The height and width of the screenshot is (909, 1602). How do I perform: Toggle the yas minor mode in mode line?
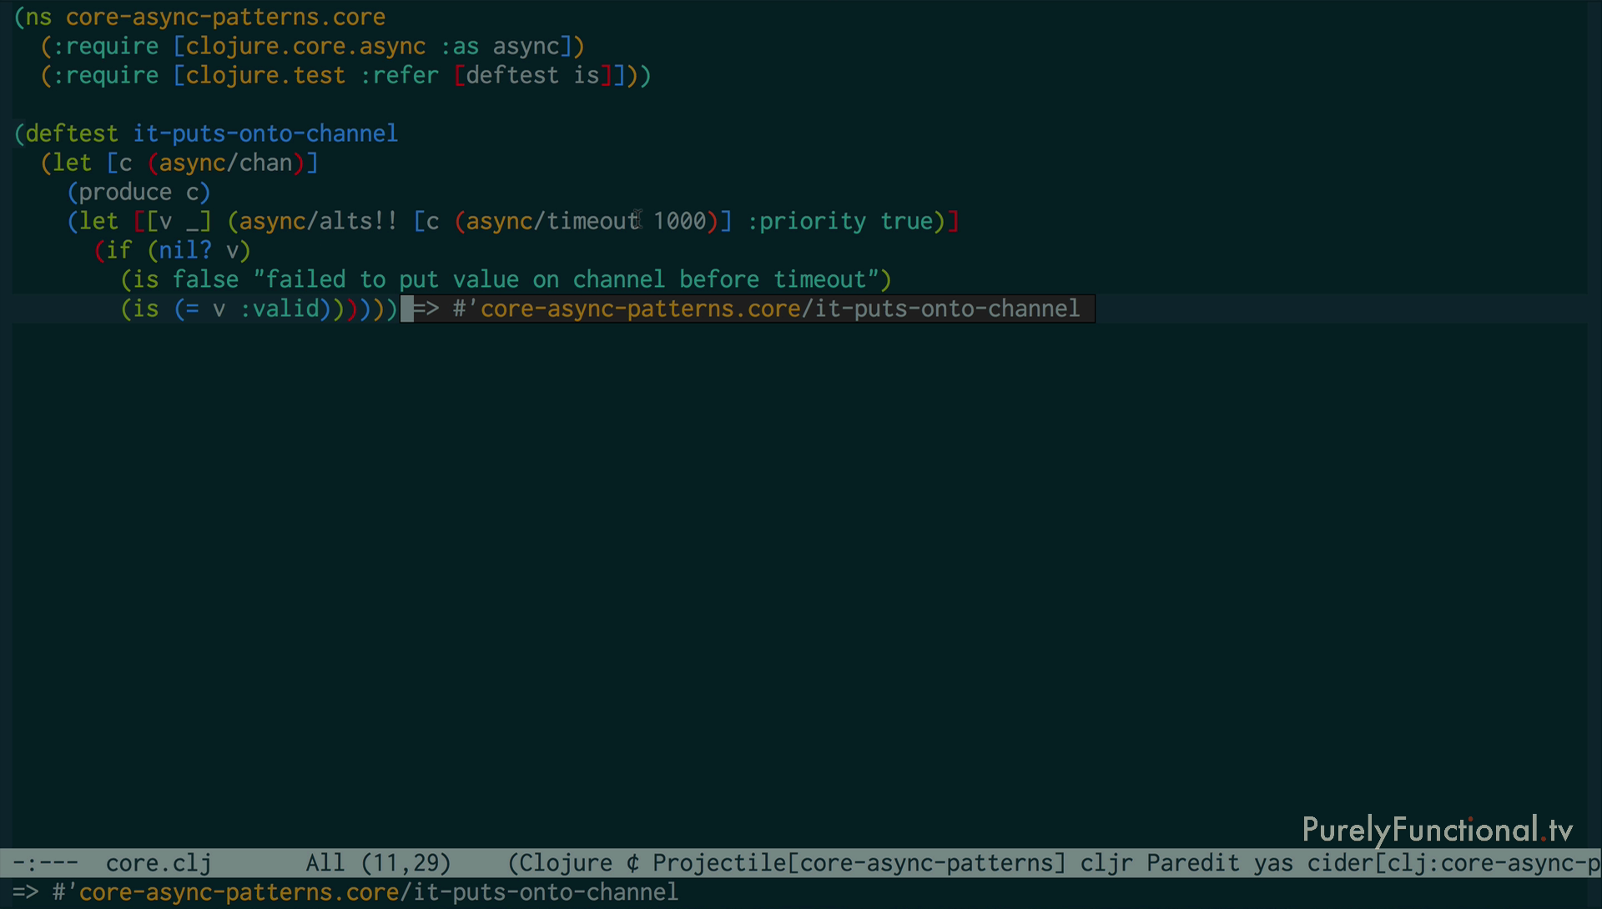1272,863
